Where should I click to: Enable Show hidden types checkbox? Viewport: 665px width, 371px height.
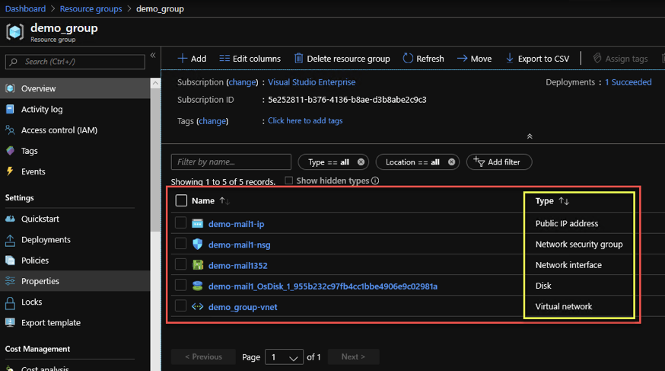point(289,181)
